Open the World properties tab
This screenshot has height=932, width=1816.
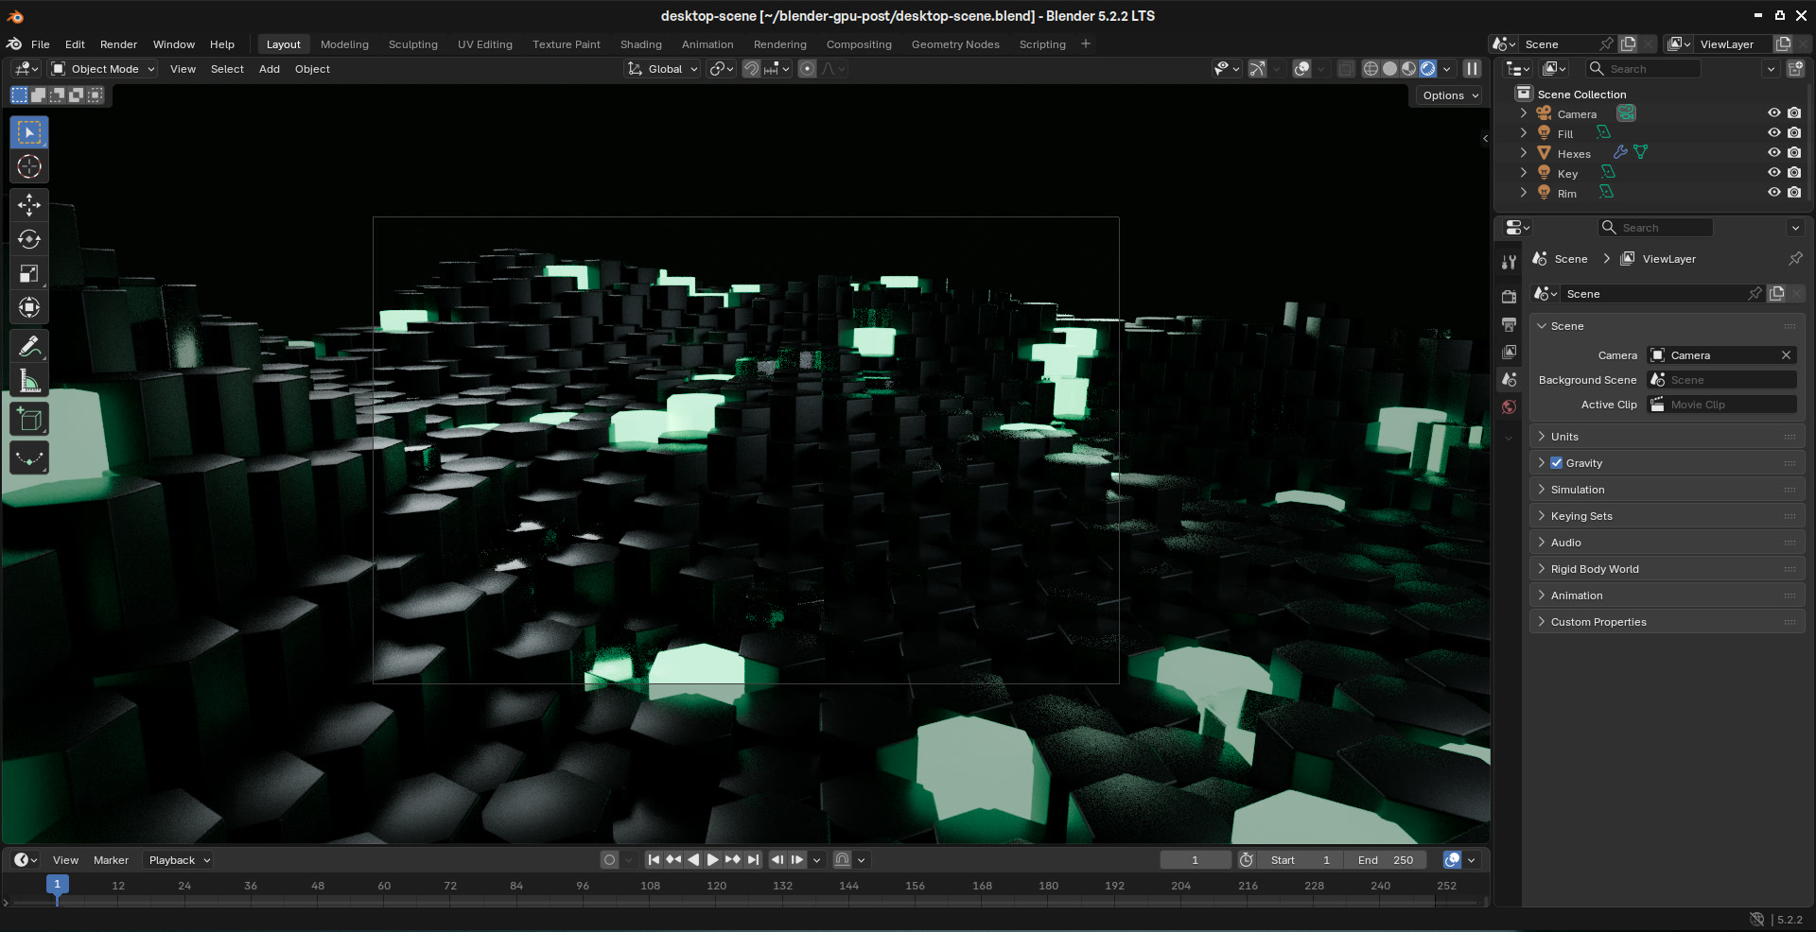[1509, 406]
